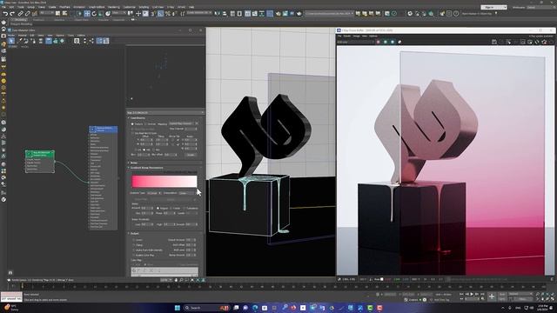Open the Named Selection Sets dropdown
The image size is (557, 313).
click(x=198, y=13)
